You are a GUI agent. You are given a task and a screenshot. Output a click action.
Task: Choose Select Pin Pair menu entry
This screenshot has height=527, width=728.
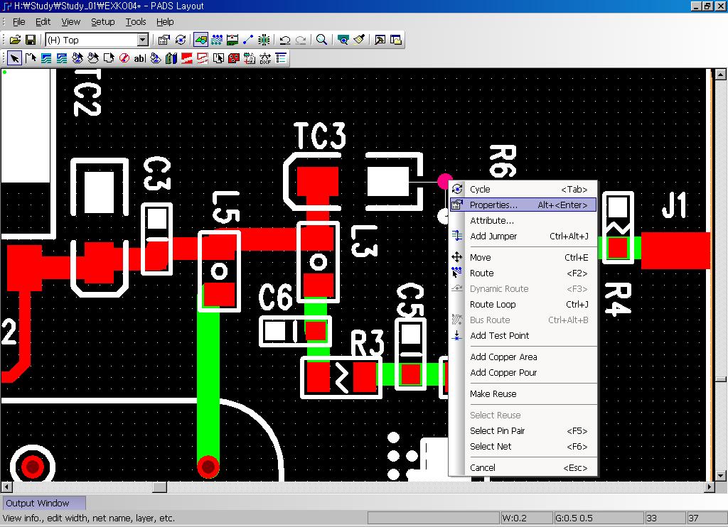[x=523, y=430]
